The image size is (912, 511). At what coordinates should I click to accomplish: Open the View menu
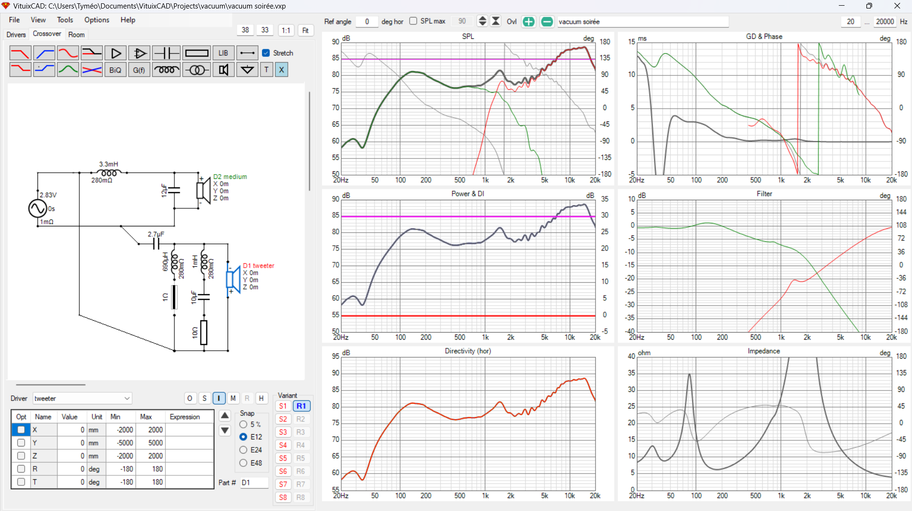pyautogui.click(x=38, y=20)
